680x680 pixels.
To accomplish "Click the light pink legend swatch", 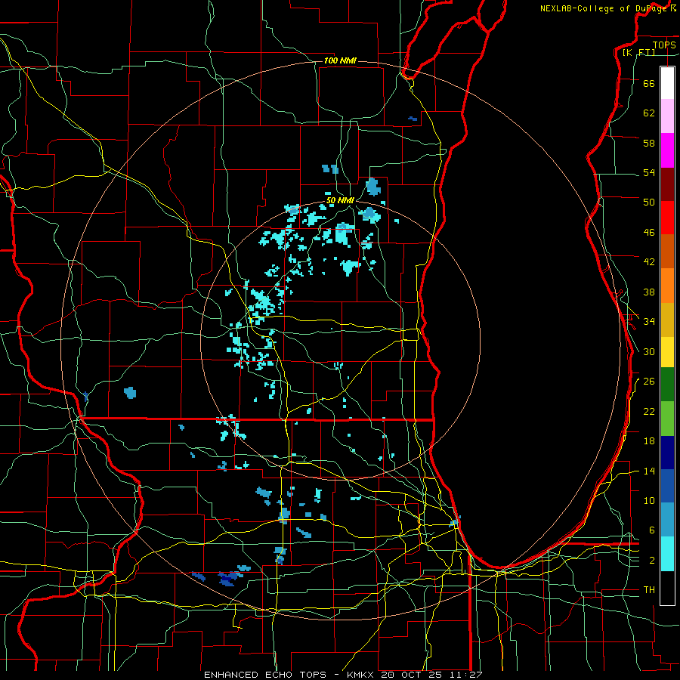I will (667, 116).
